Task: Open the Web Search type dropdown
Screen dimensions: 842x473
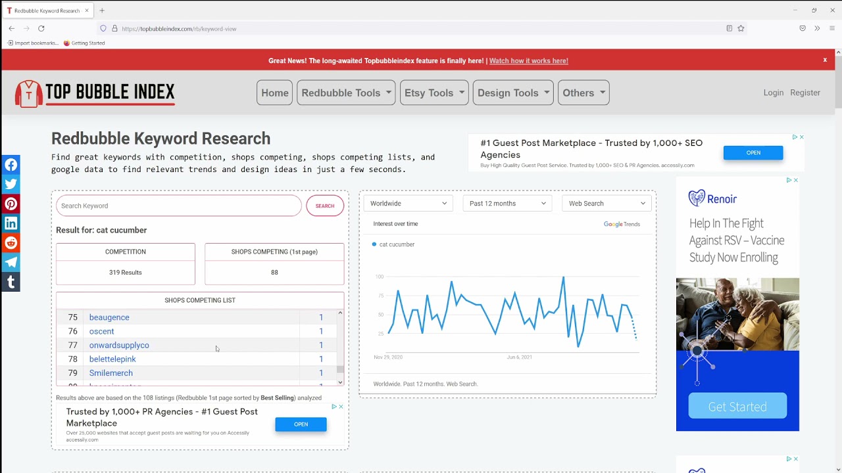Action: 607,204
